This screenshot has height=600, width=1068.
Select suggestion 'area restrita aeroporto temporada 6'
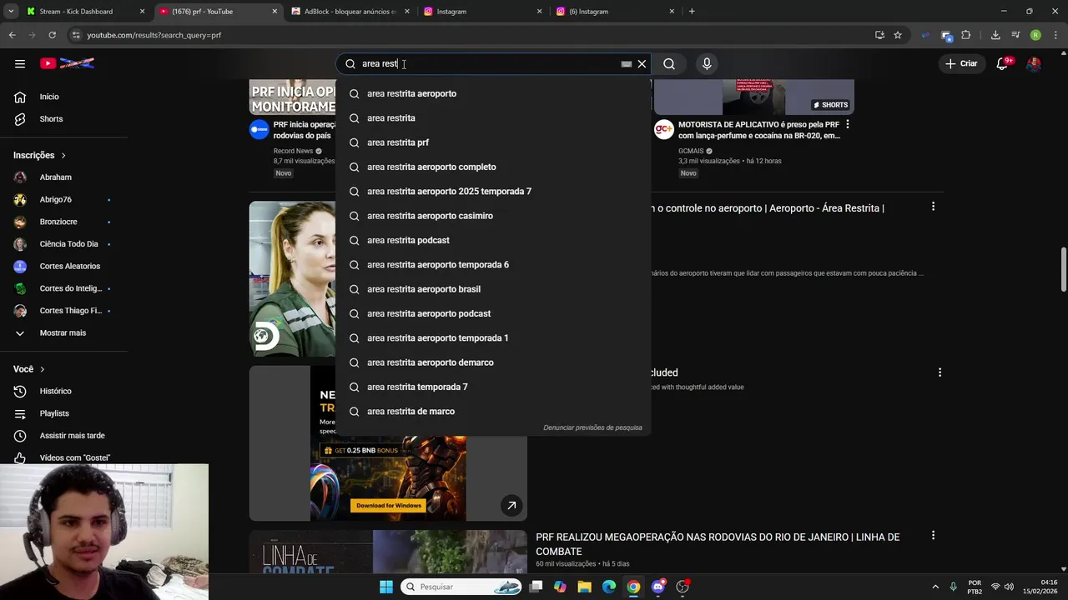[493, 265]
